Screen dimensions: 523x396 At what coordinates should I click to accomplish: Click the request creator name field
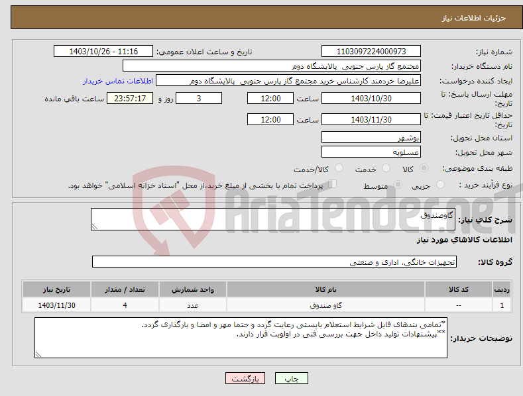[288, 80]
